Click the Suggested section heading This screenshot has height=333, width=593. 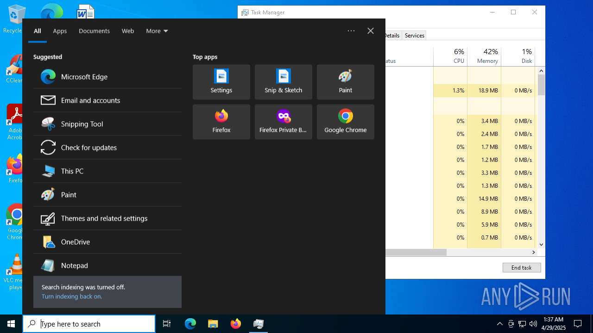coord(48,57)
